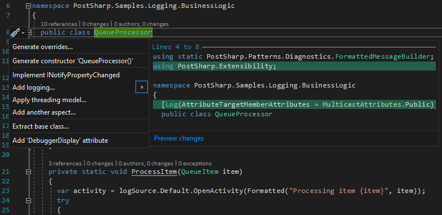Click the highlighted QueueProcessor class name

coord(123,32)
